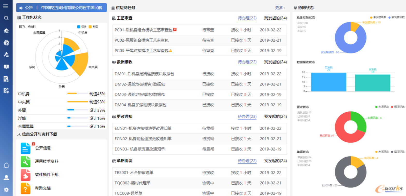Toggle the 设计 legend on radar chart
406x196 pixels.
[x=82, y=27]
